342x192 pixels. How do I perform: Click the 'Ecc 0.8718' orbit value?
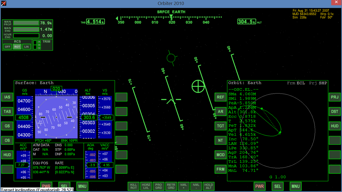point(242,117)
